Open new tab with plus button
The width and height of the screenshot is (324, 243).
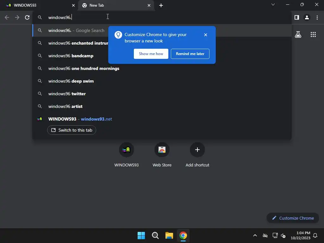161,5
